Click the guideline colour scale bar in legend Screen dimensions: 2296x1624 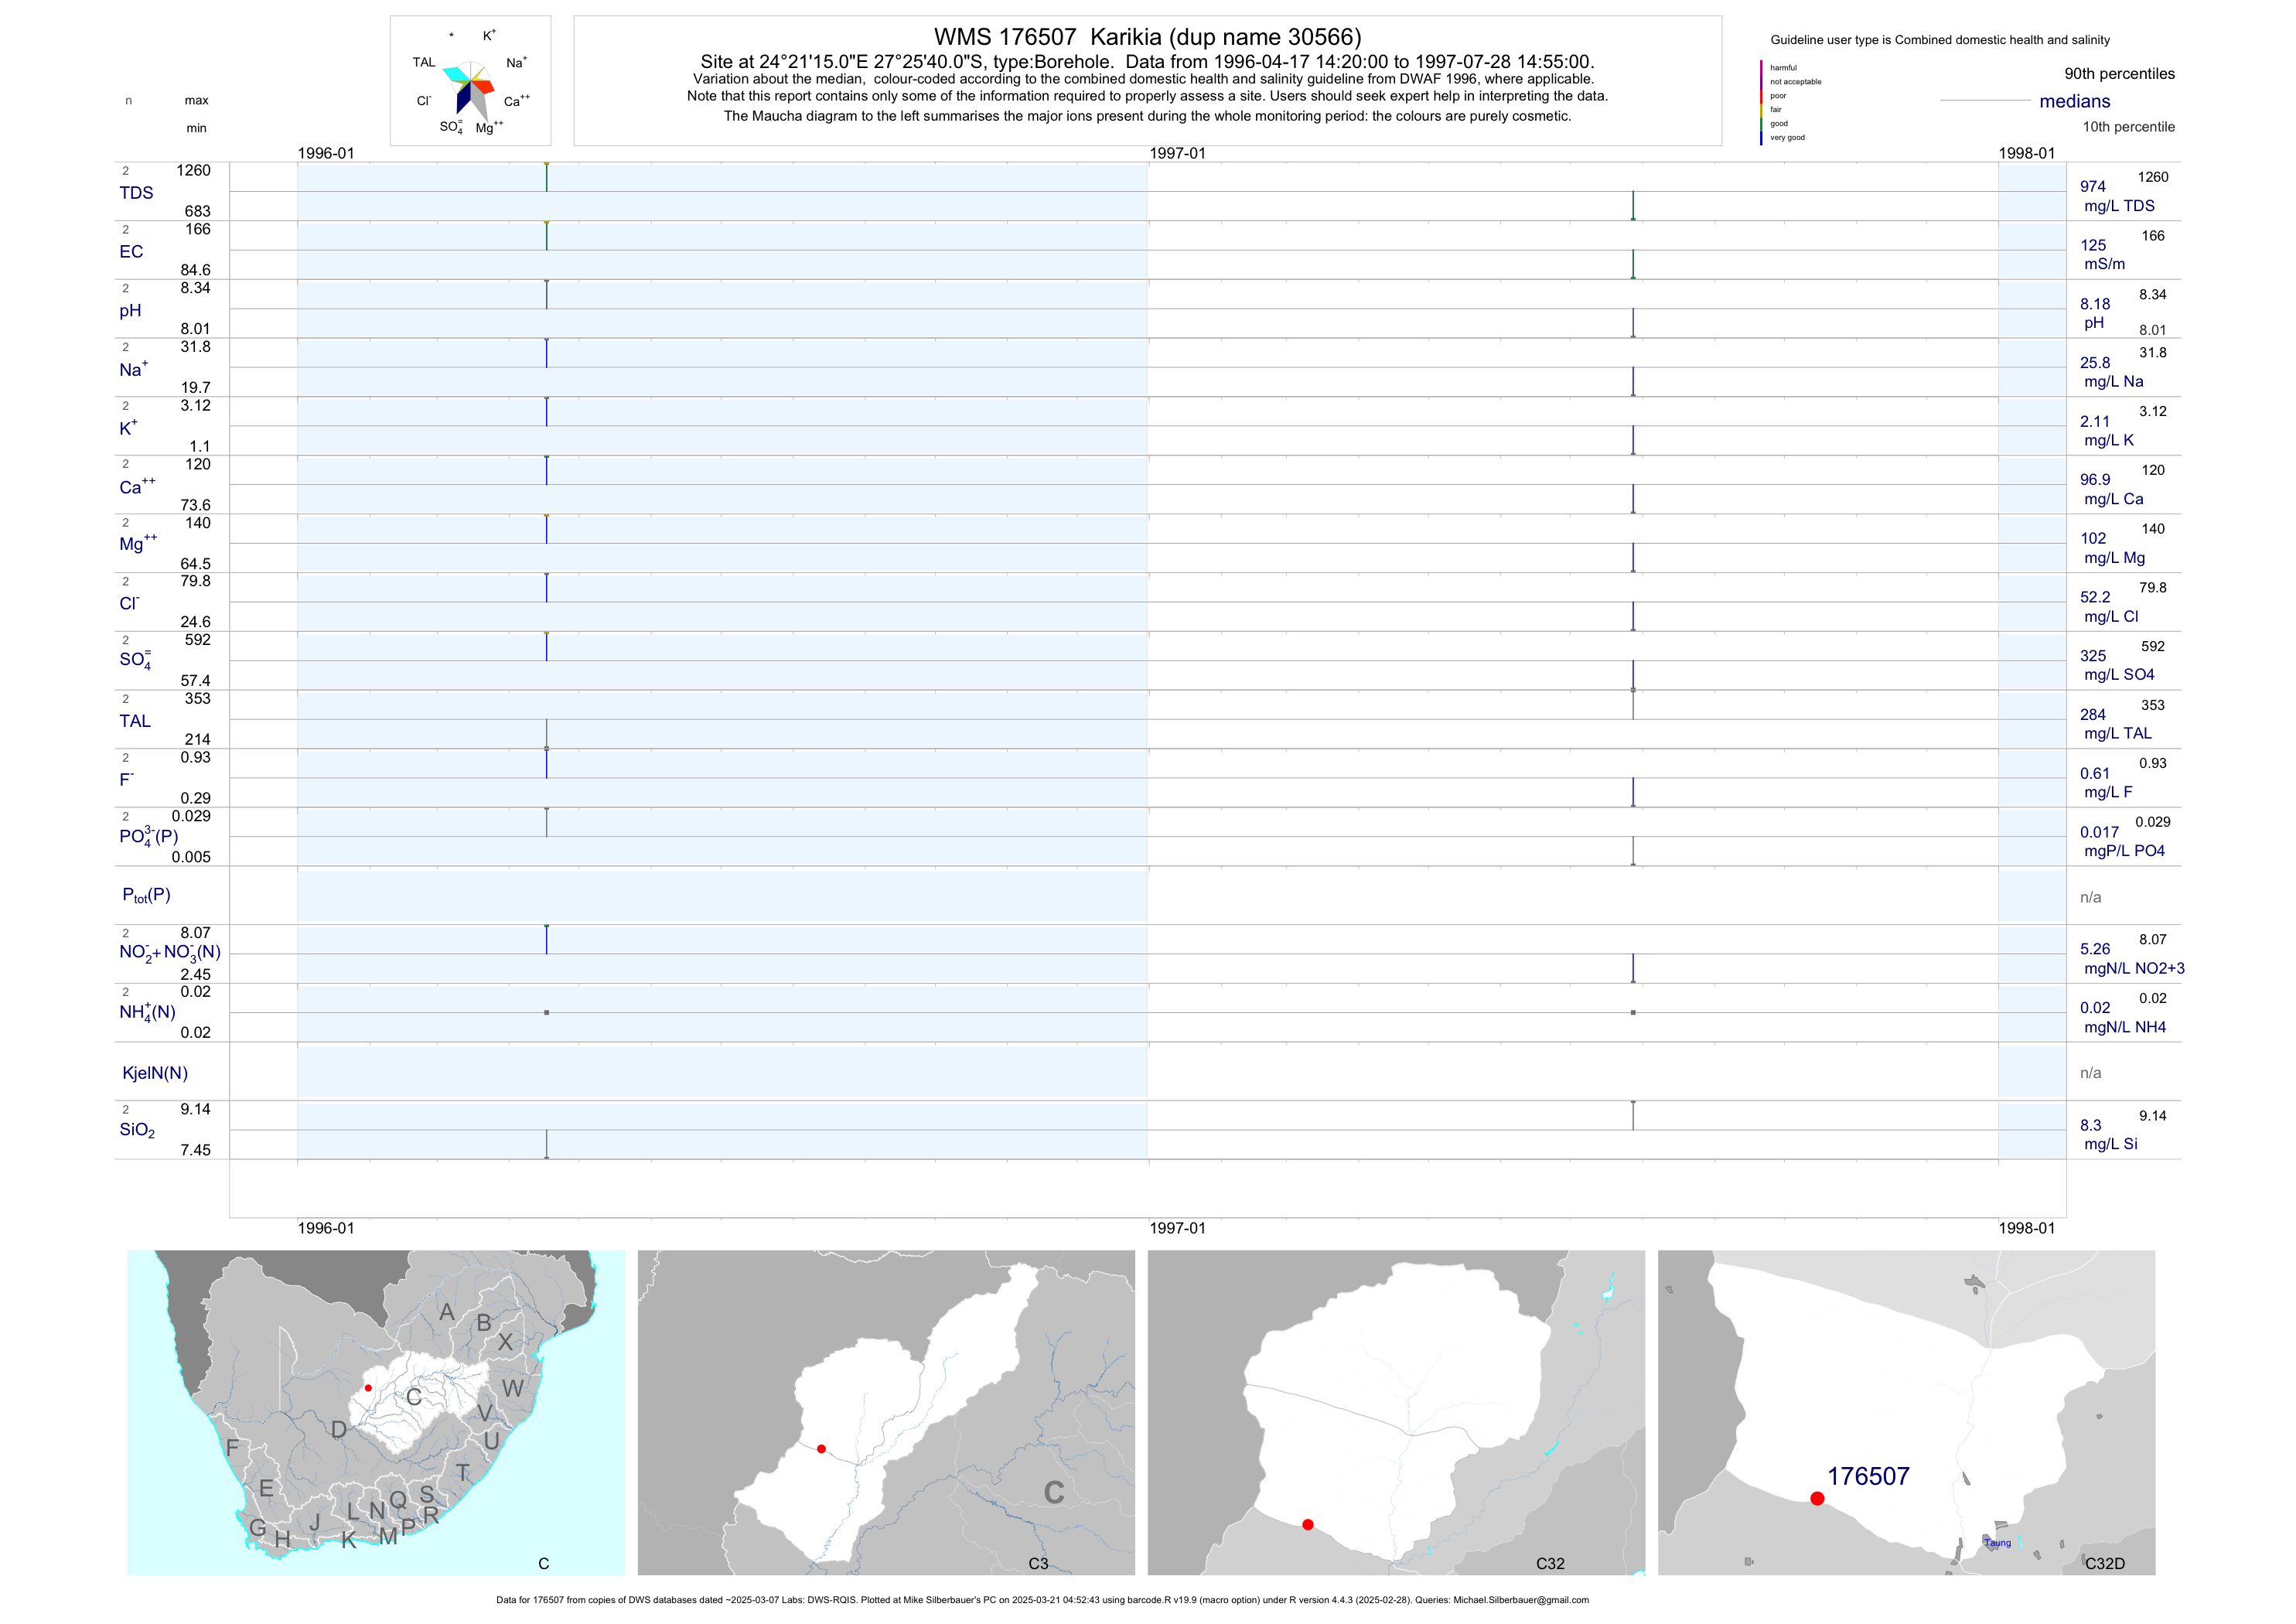coord(1761,102)
